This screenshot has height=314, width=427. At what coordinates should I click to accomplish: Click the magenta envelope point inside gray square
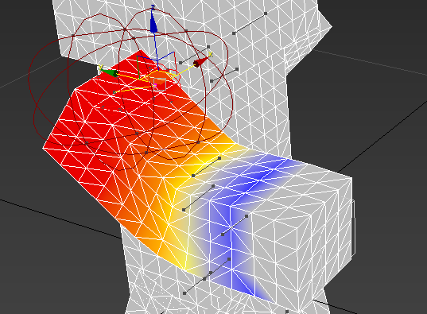coord(156,86)
